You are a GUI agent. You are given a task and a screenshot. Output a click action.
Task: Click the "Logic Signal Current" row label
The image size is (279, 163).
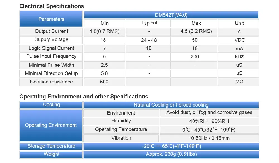(51, 48)
